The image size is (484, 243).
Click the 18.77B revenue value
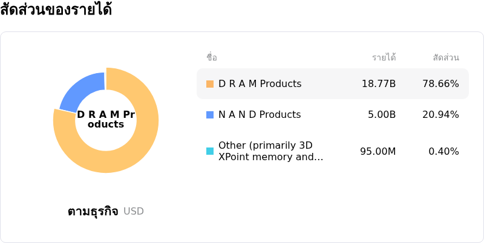pos(378,84)
